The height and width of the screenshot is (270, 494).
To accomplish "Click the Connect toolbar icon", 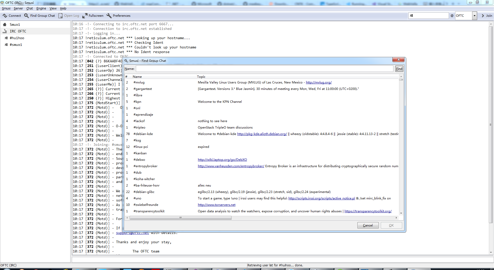I will point(5,16).
